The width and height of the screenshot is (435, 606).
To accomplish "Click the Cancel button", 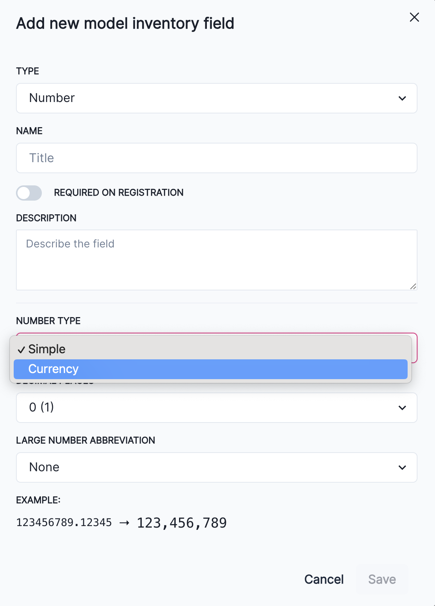I will 324,579.
